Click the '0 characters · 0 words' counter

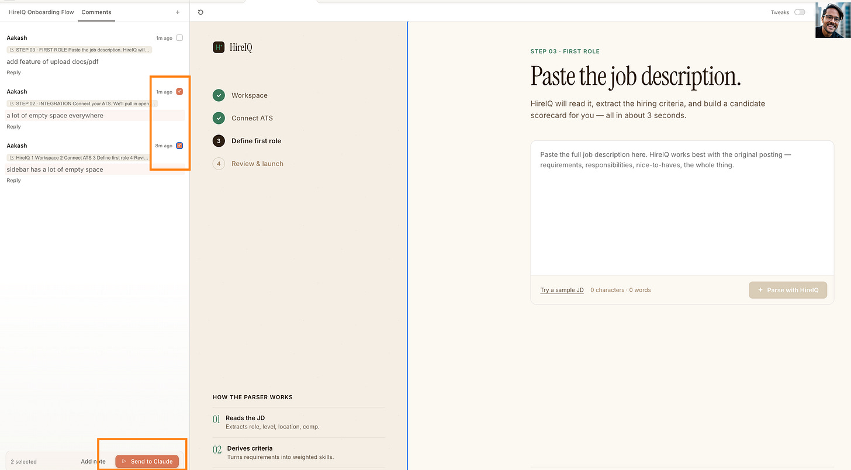point(620,290)
